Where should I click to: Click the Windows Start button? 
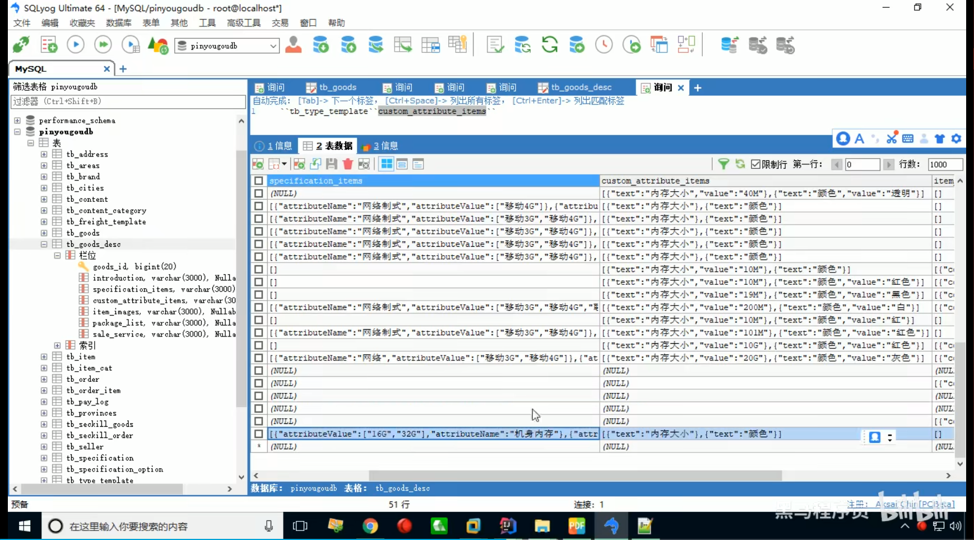pos(25,526)
